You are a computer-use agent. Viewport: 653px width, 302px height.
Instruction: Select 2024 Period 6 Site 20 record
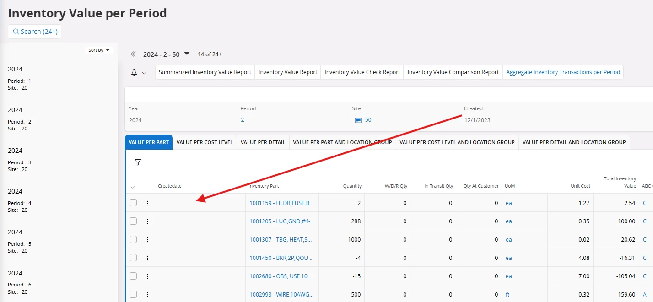[x=59, y=282]
